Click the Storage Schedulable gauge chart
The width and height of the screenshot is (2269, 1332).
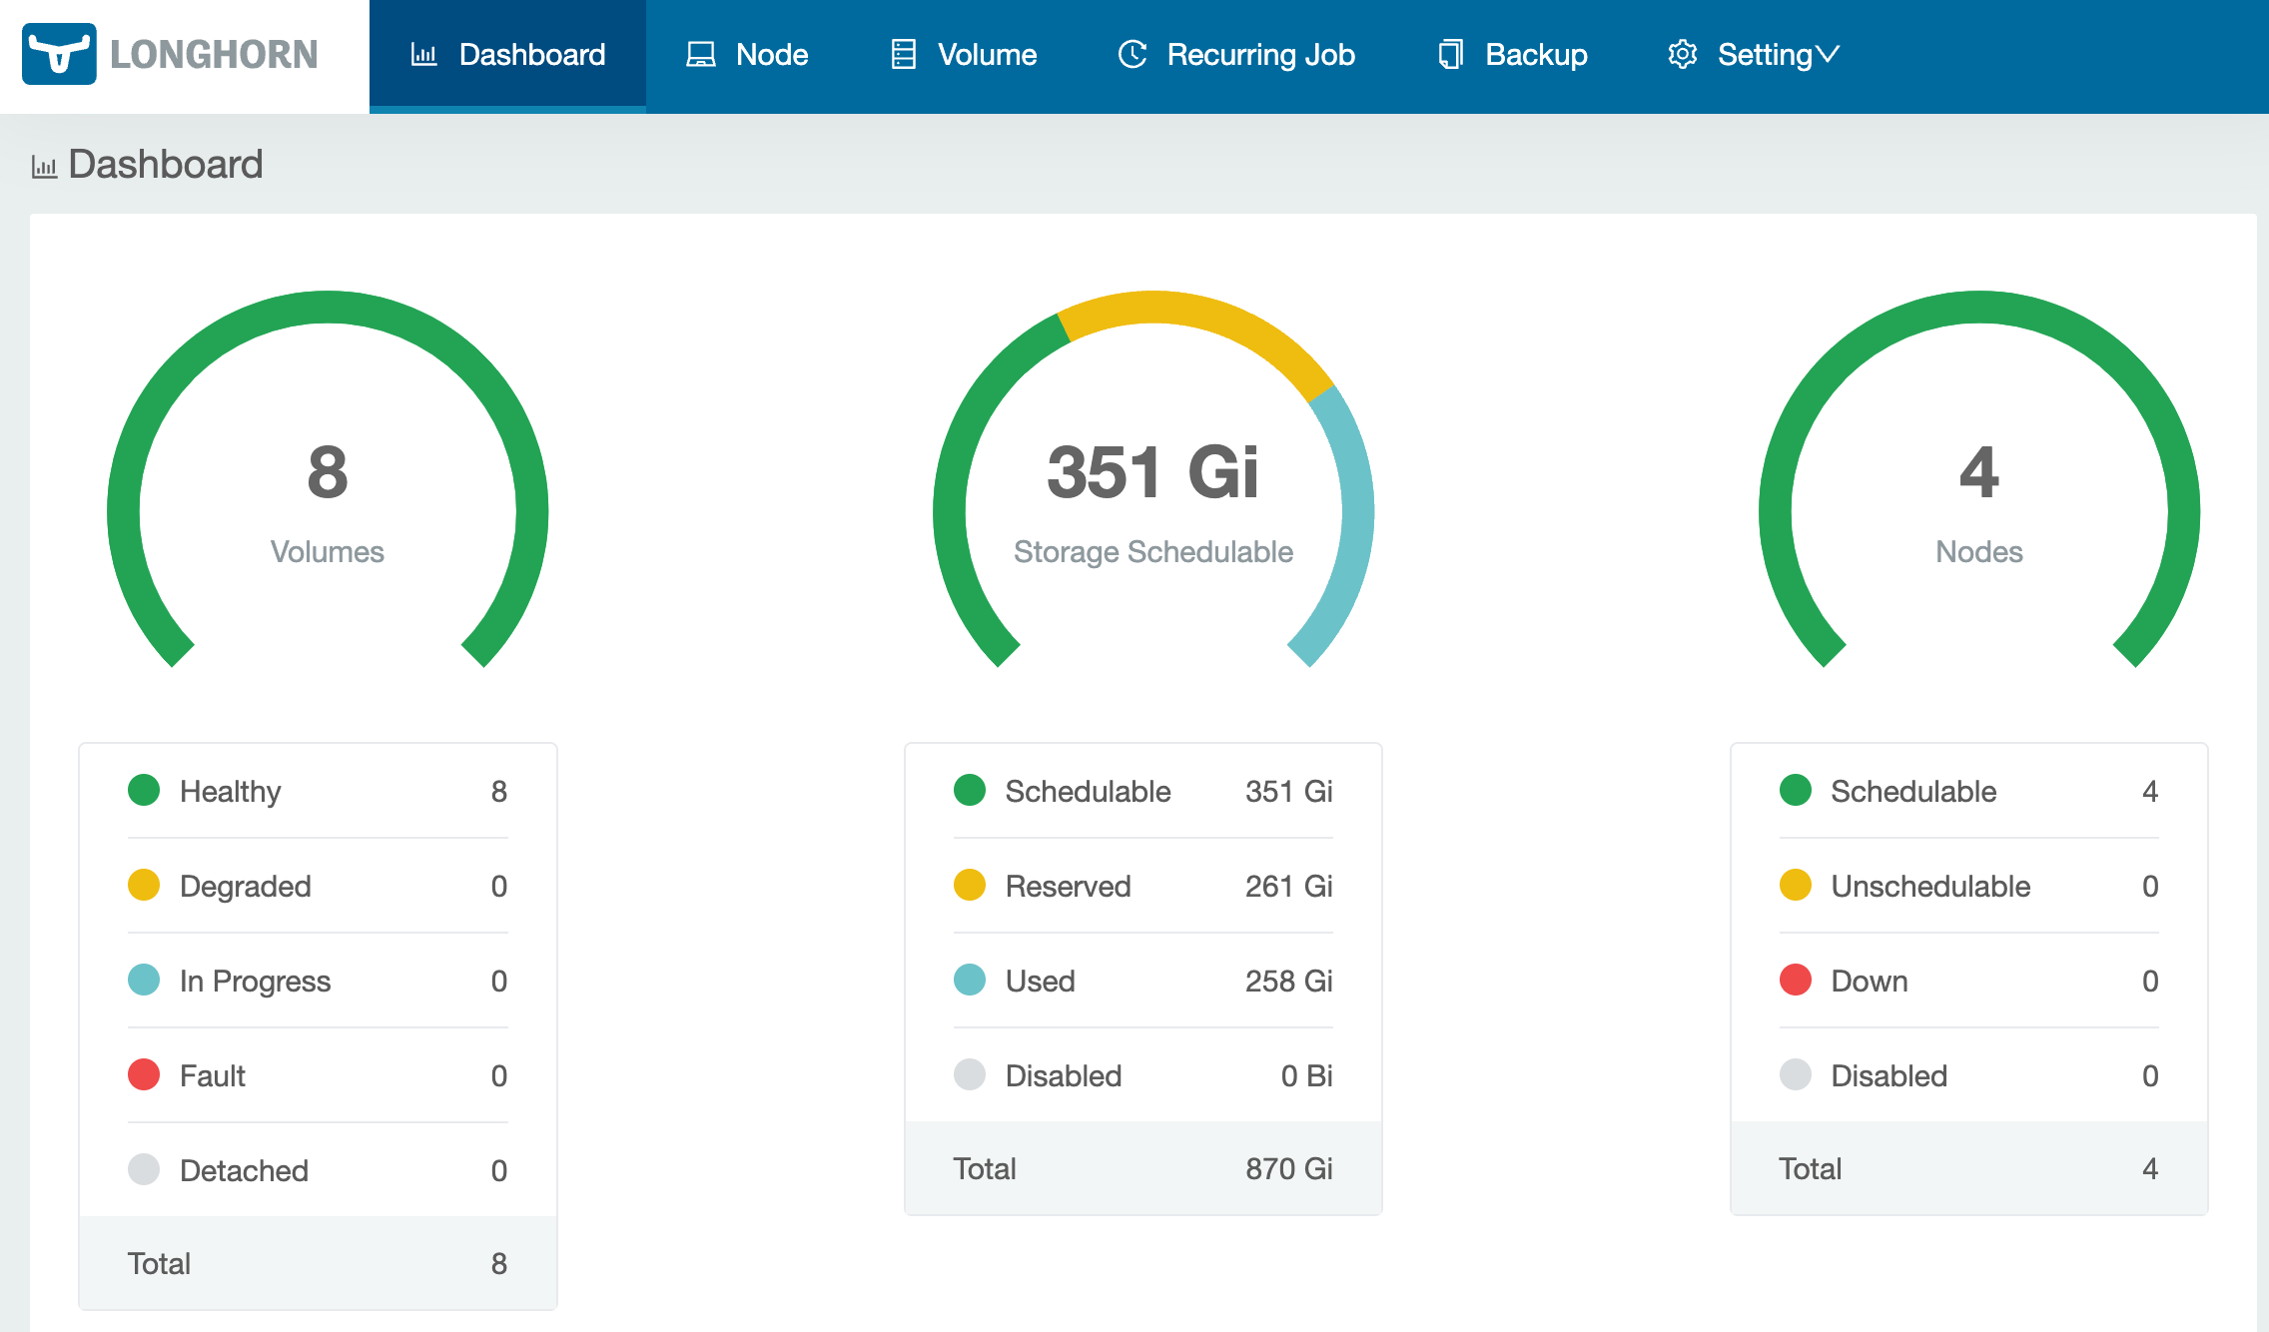click(x=1153, y=479)
